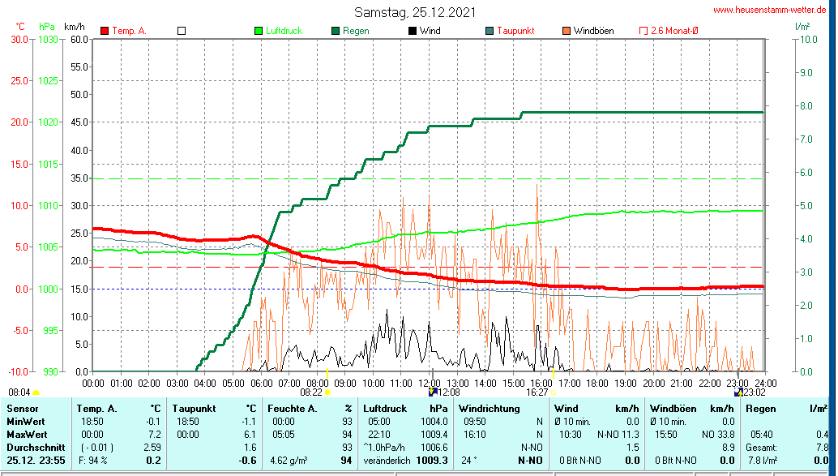Screen dimensions: 838x476
Task: Click the Regen column header in table
Action: point(761,409)
